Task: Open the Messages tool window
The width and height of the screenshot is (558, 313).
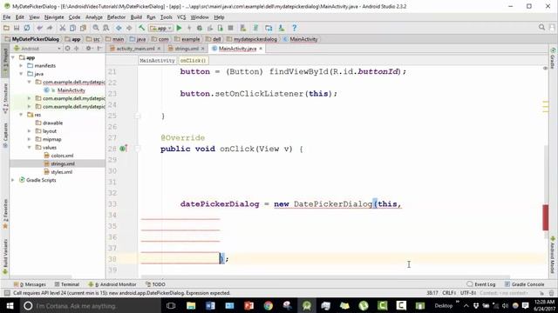Action: click(x=30, y=284)
